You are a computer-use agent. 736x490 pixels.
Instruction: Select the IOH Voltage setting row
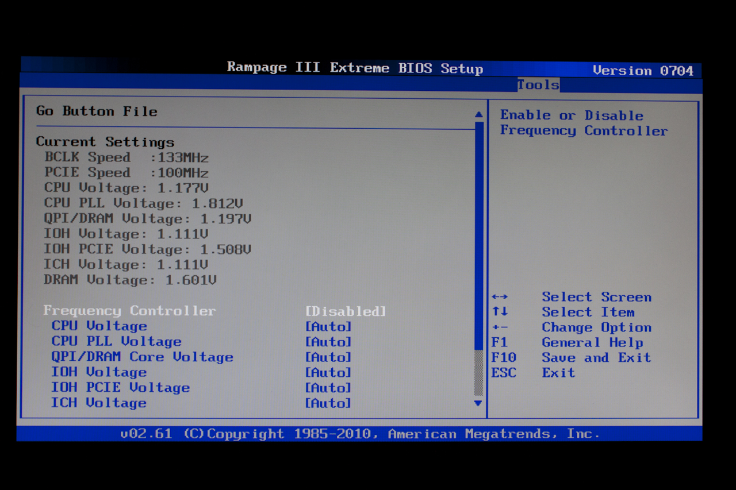tap(99, 372)
